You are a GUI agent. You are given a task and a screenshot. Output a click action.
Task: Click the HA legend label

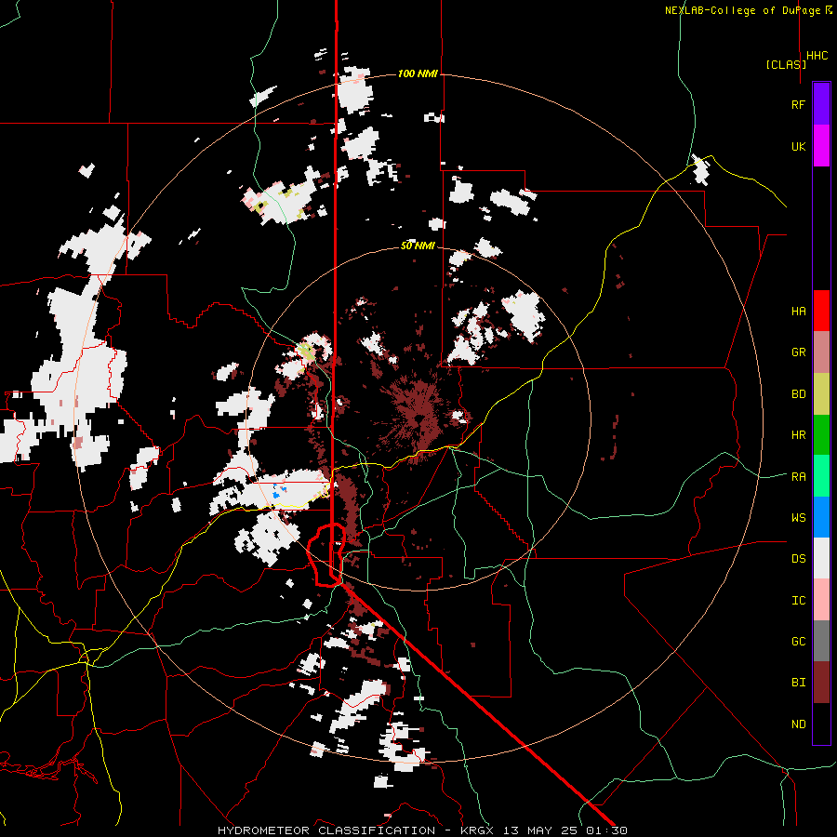pos(798,312)
